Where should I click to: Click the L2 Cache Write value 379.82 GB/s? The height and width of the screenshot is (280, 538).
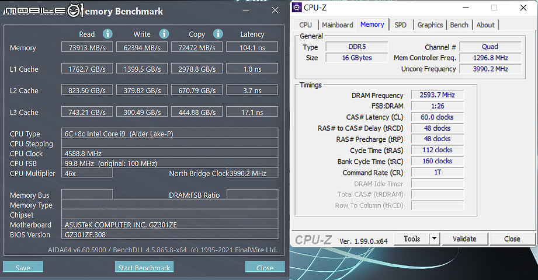pyautogui.click(x=142, y=90)
